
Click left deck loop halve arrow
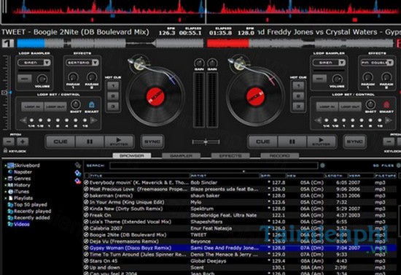[x=23, y=120]
